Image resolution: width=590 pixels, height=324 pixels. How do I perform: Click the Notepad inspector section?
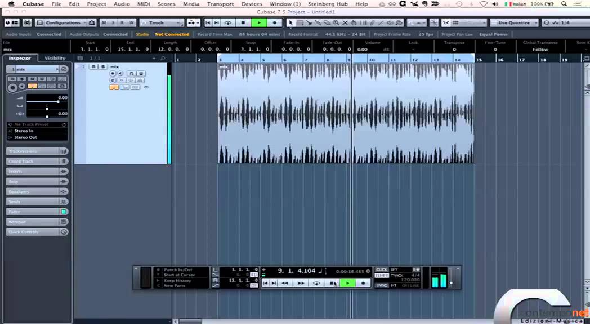tap(37, 222)
